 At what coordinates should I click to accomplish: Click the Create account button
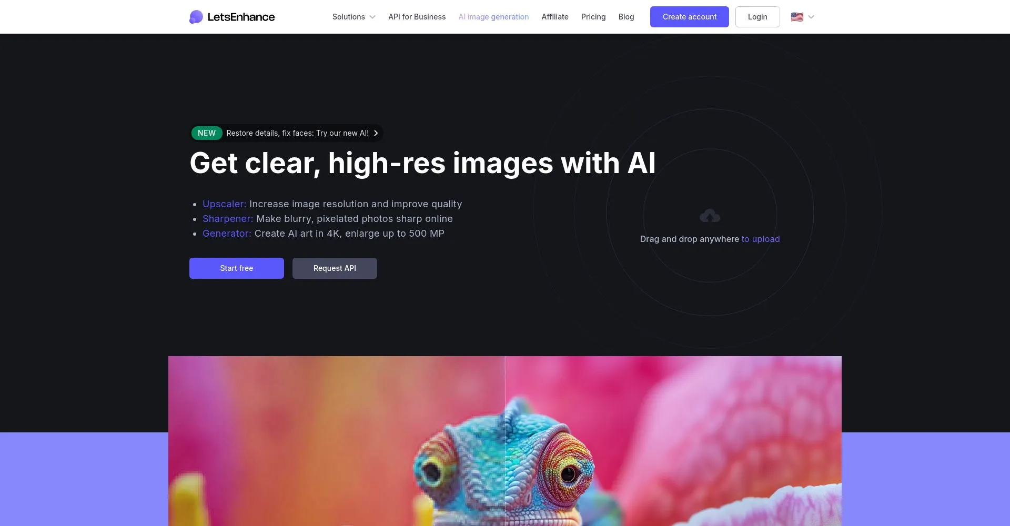coord(690,17)
